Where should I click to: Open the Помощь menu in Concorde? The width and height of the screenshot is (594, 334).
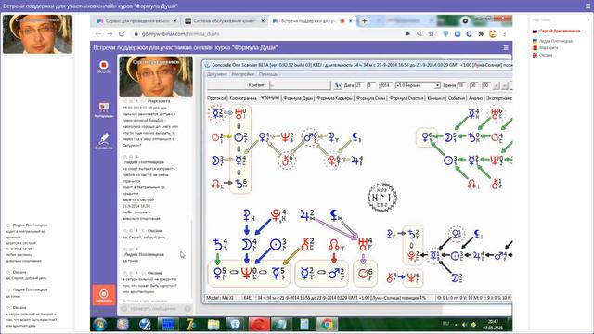[268, 74]
